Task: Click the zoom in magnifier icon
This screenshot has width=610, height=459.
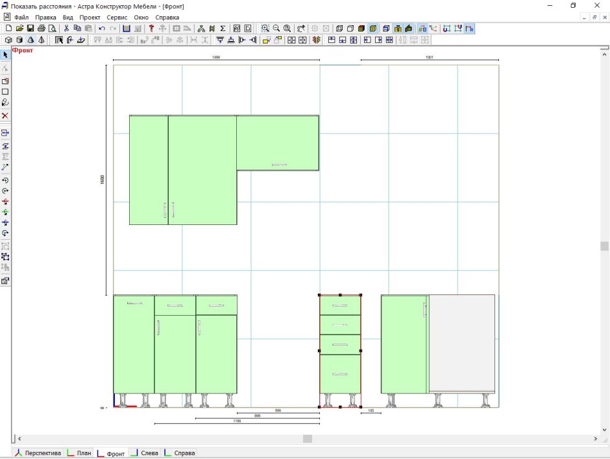Action: coord(265,29)
